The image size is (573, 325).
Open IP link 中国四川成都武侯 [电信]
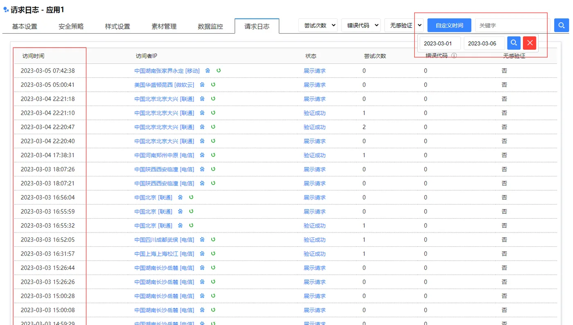coord(164,239)
